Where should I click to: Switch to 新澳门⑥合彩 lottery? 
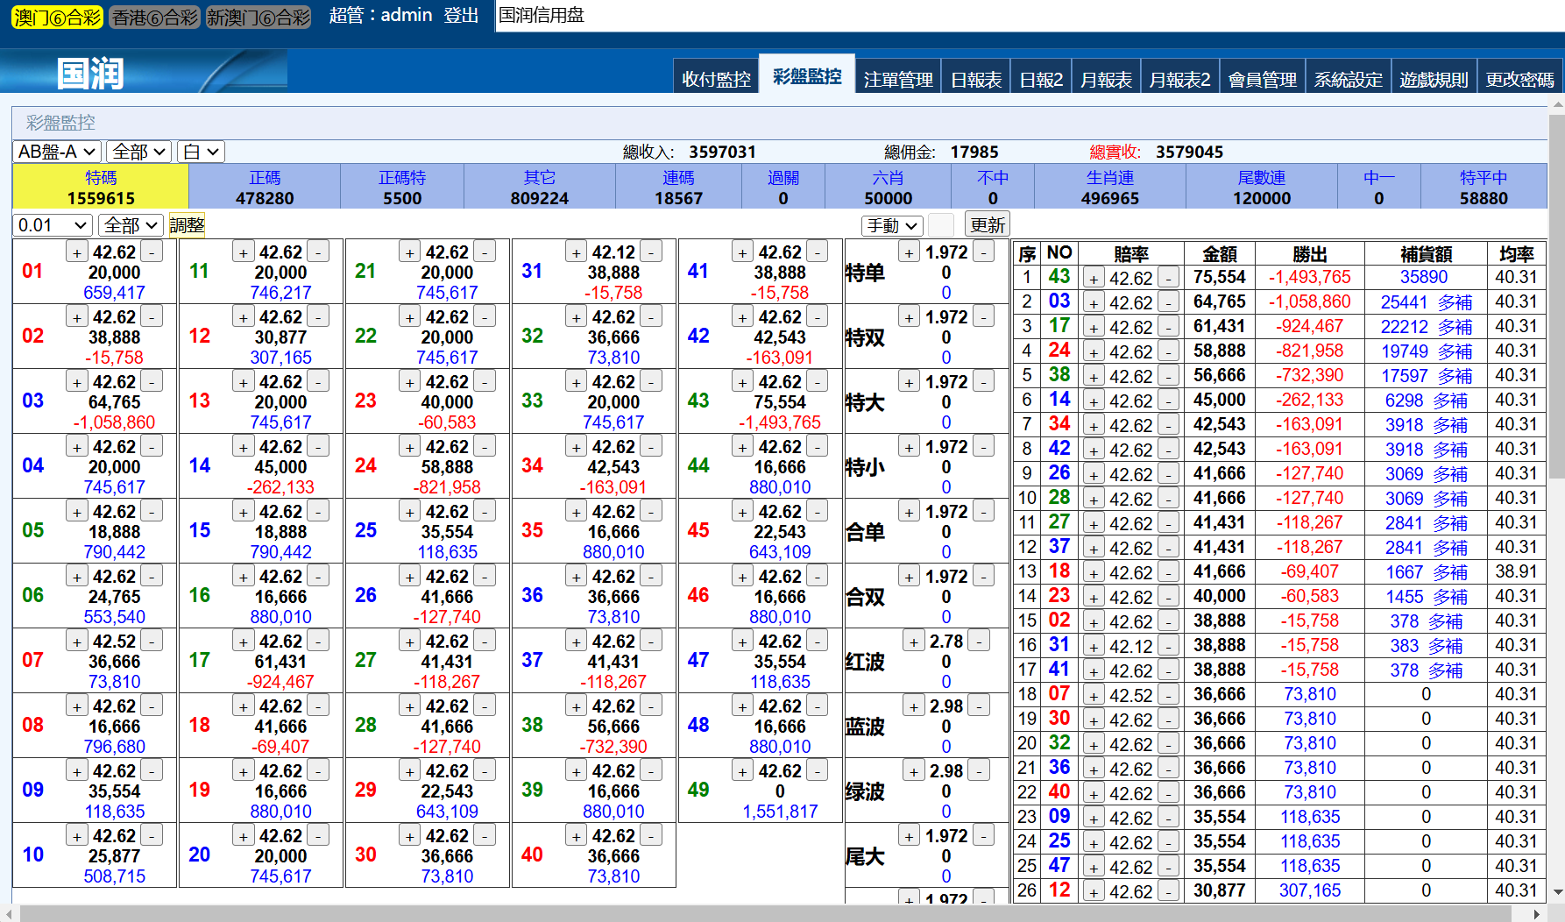coord(258,17)
